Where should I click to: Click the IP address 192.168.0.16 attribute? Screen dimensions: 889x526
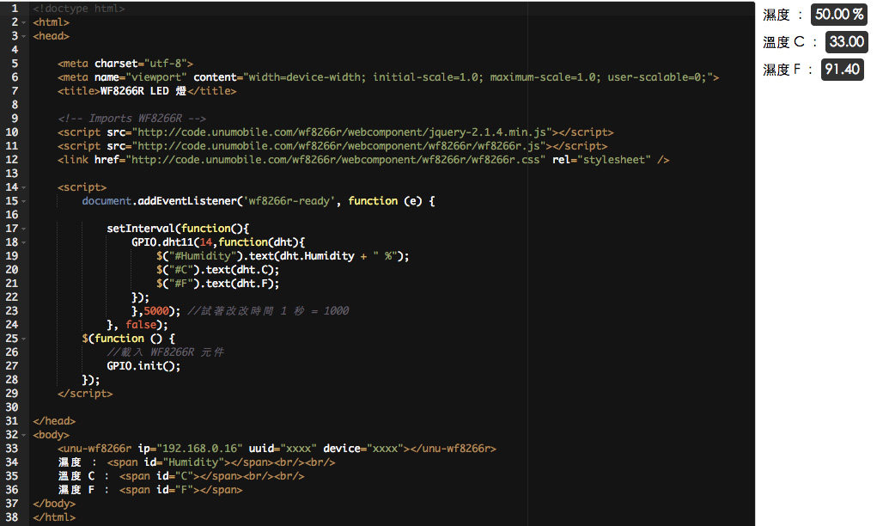[199, 449]
